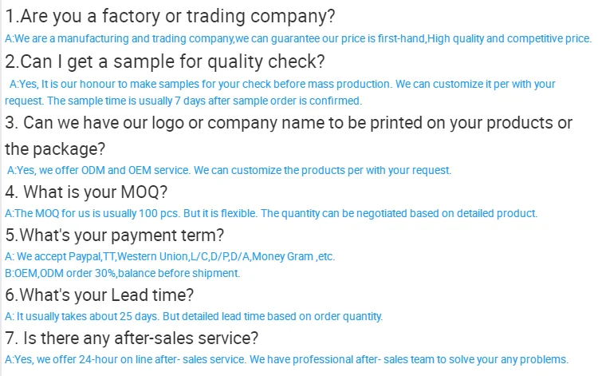Click the words 'Money Gram' in payment answer
Image resolution: width=598 pixels, height=376 pixels.
click(x=282, y=256)
